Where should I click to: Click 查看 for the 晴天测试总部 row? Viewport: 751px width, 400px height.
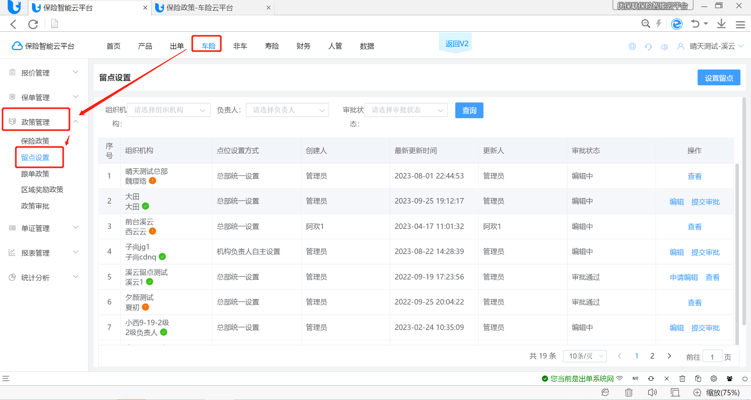point(695,176)
